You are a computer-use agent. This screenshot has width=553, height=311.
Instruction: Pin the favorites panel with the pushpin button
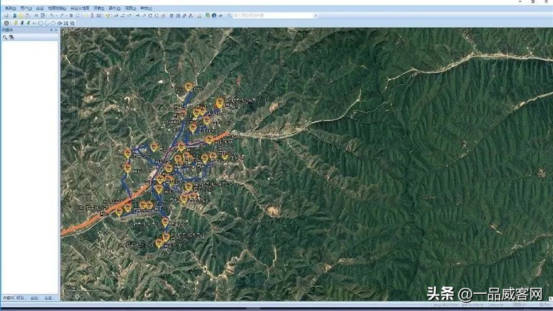tap(51, 30)
